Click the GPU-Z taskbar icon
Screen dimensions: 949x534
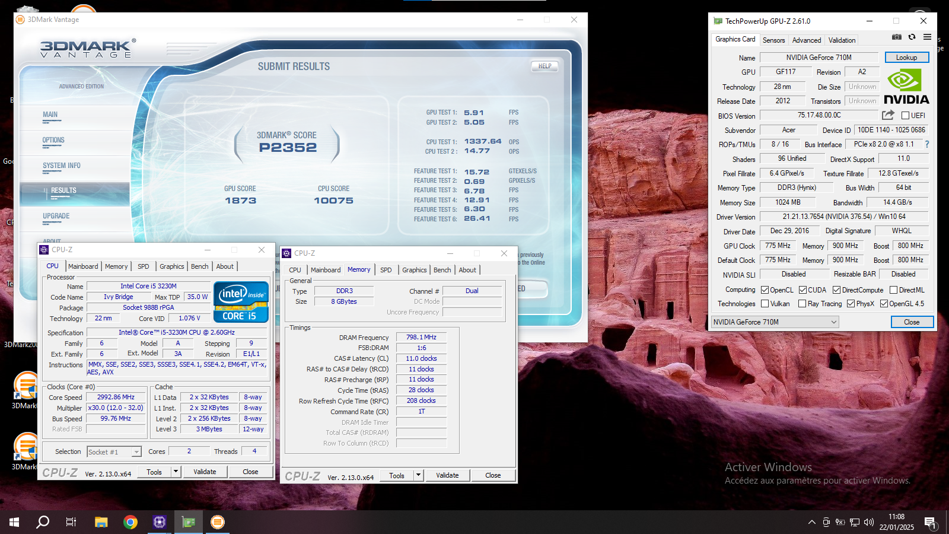(189, 522)
